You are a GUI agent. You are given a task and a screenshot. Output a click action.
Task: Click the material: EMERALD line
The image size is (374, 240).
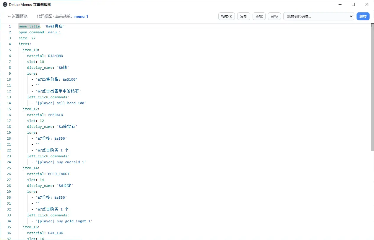(x=45, y=115)
